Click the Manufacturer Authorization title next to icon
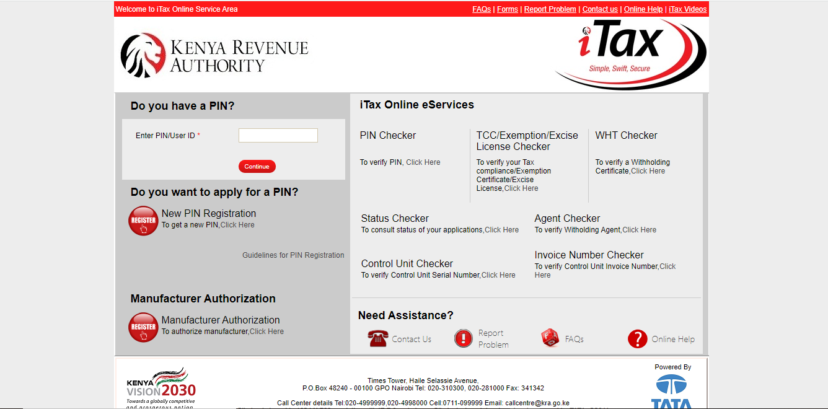The width and height of the screenshot is (828, 409). coord(221,320)
